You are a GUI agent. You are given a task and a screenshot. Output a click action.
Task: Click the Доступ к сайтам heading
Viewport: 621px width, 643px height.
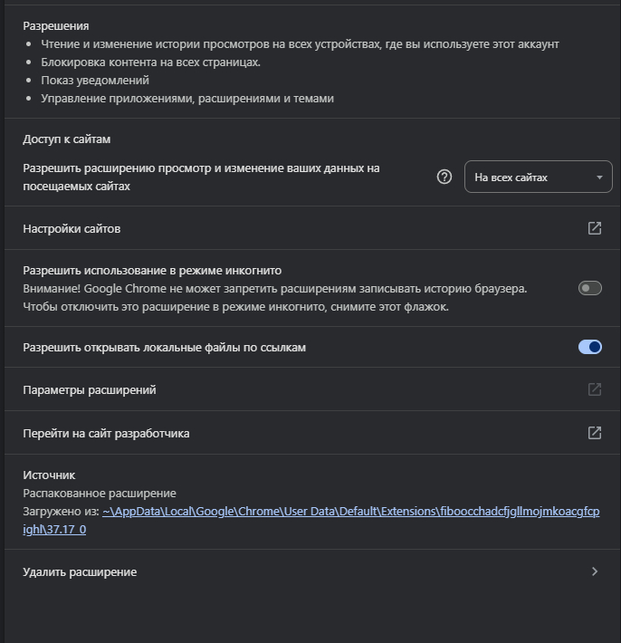pyautogui.click(x=66, y=139)
